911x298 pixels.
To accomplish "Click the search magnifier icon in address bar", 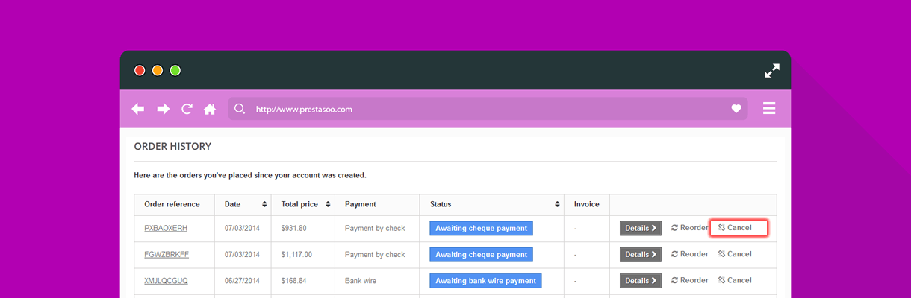I will [240, 109].
